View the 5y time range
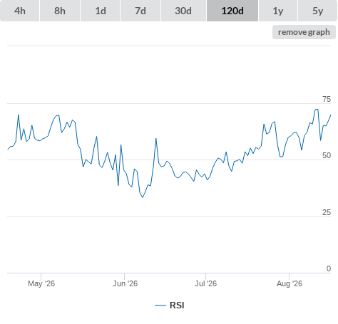Screen dimensions: 338x324 point(317,11)
